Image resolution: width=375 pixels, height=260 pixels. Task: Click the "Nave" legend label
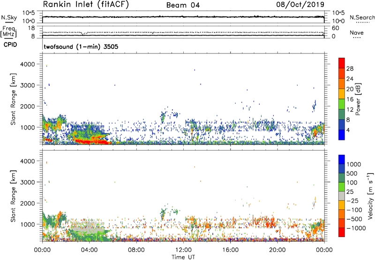(357, 33)
